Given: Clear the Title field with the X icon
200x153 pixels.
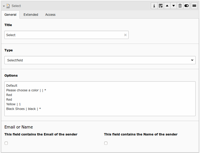Looking at the screenshot, I should (125, 35).
